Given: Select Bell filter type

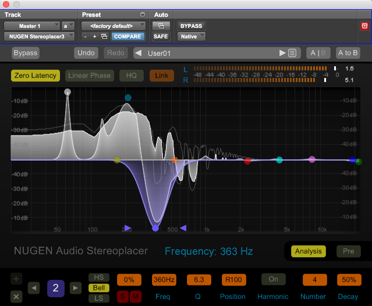Looking at the screenshot, I should coord(99,288).
